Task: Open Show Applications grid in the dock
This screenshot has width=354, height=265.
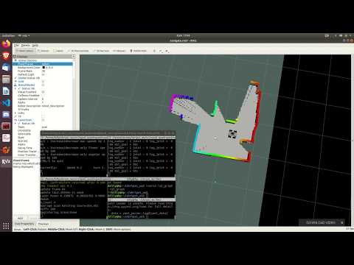Action: [6, 226]
